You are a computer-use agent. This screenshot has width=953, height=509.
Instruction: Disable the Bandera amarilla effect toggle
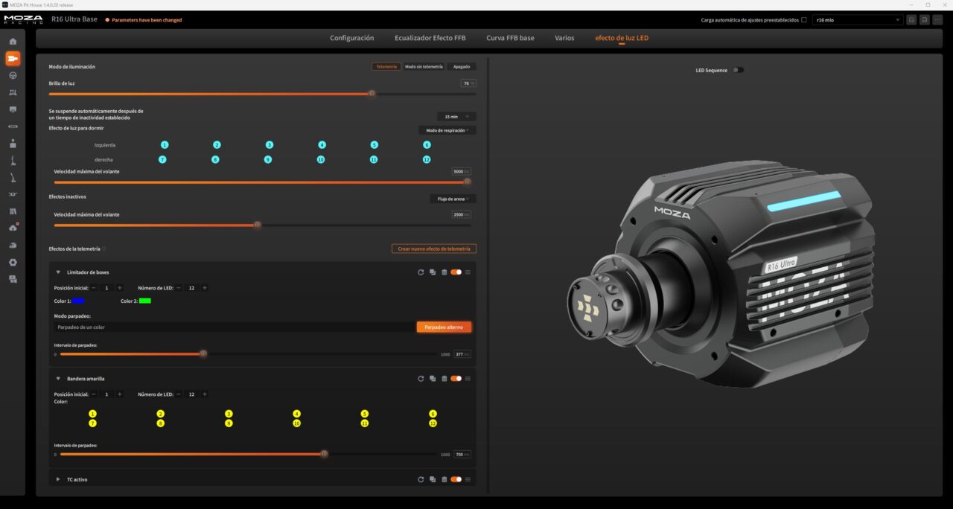tap(456, 379)
